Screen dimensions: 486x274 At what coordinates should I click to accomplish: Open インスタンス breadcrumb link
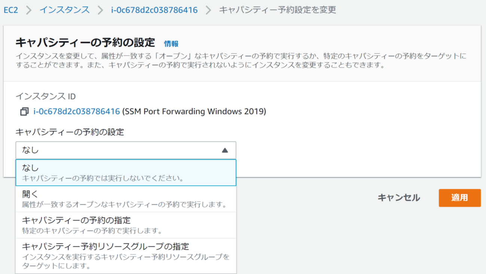point(65,10)
